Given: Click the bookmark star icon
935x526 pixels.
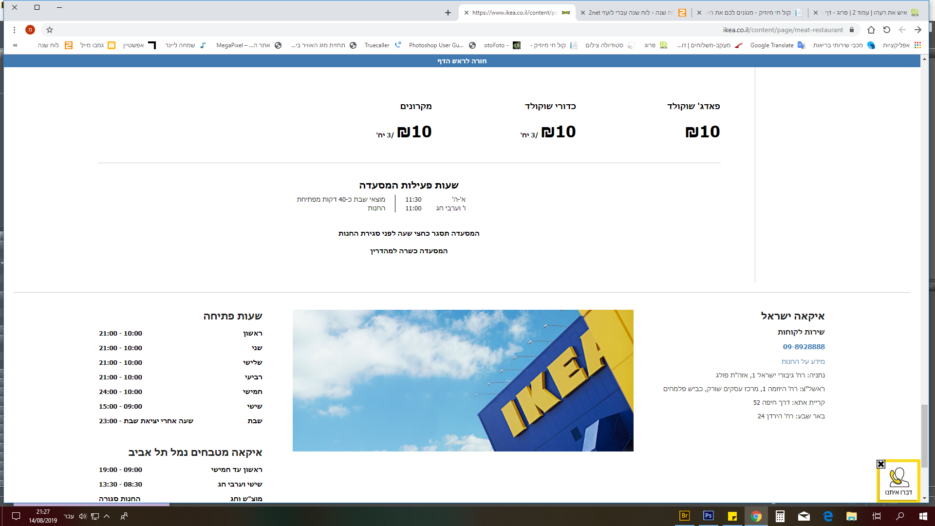Looking at the screenshot, I should (x=50, y=30).
